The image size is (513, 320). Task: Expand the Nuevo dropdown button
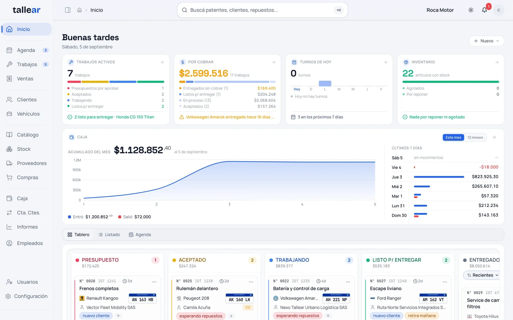(x=486, y=41)
